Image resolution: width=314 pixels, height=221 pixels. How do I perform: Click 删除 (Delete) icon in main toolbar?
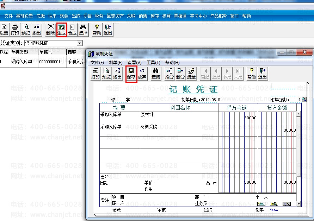tap(50, 30)
